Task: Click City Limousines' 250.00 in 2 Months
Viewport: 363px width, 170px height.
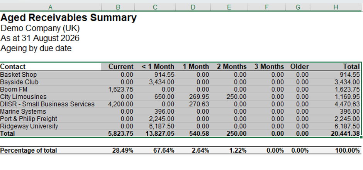Action: click(229, 97)
